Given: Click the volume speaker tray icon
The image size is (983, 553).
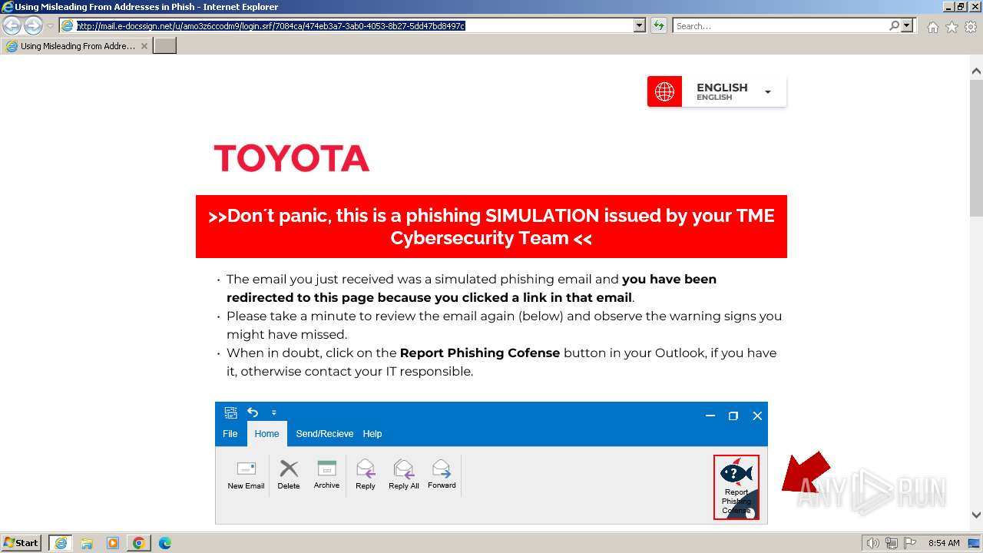Looking at the screenshot, I should tap(873, 543).
